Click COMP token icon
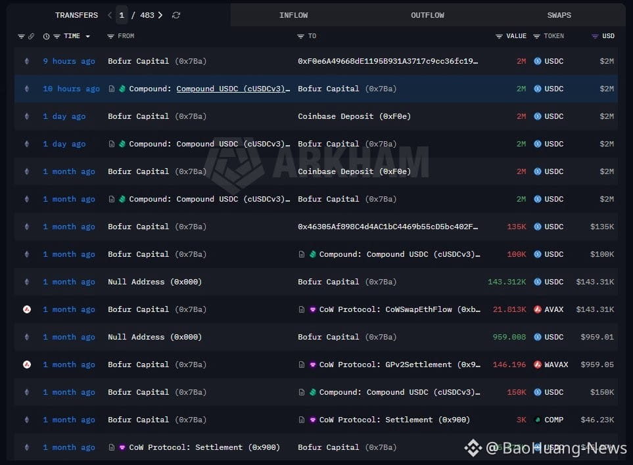633x465 pixels. pos(537,420)
